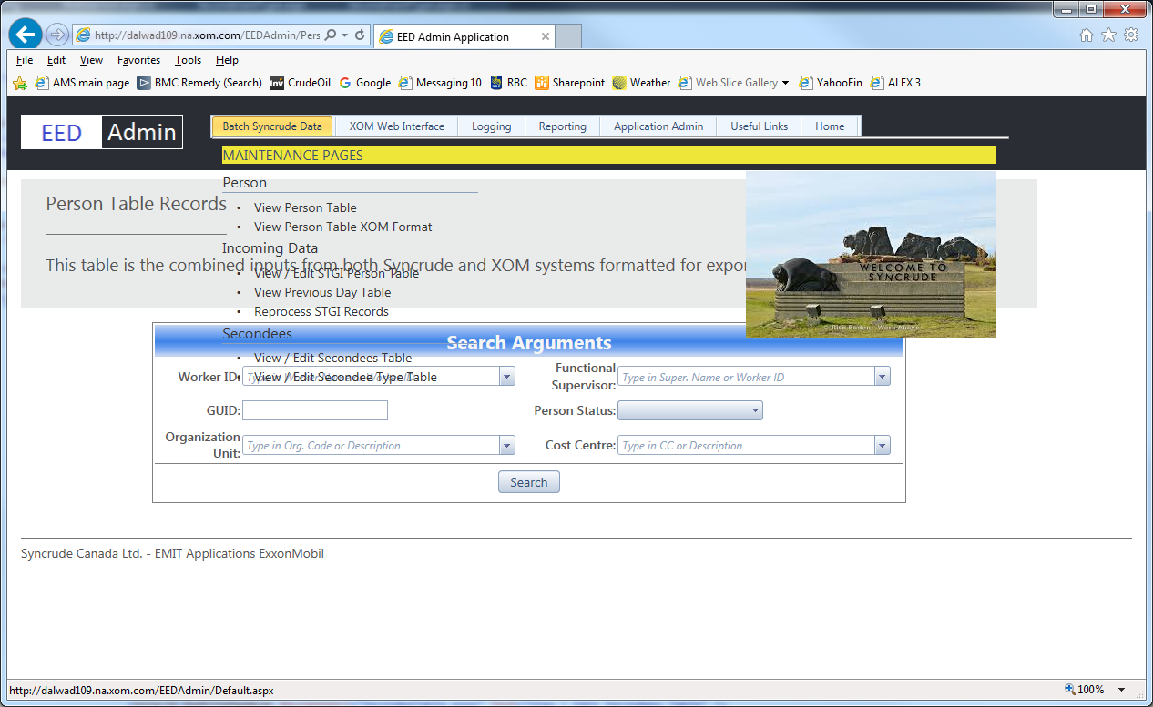The width and height of the screenshot is (1153, 707).
Task: Open Sharepoint favorite link
Action: pos(570,83)
